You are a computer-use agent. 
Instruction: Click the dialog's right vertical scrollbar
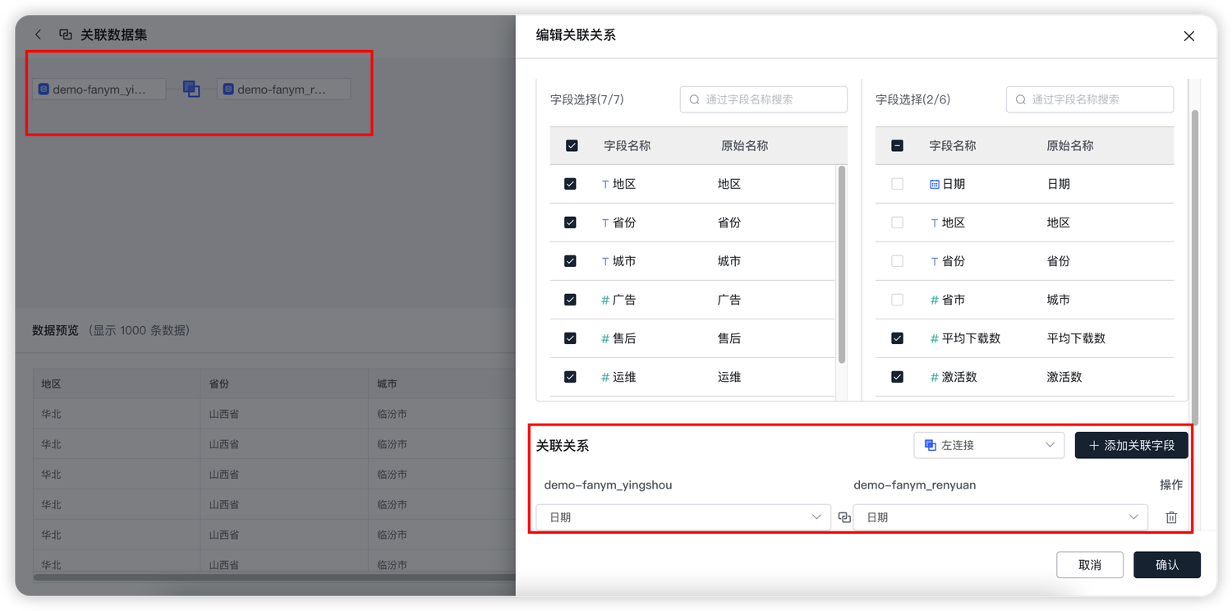1194,267
